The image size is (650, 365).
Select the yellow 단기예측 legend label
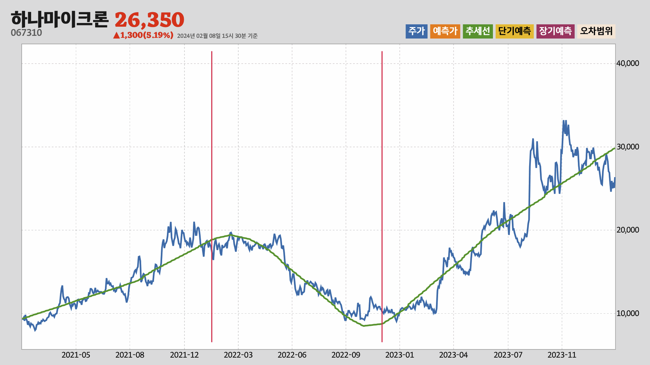click(515, 31)
